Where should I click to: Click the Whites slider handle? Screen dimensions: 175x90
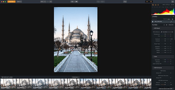click(x=165, y=50)
